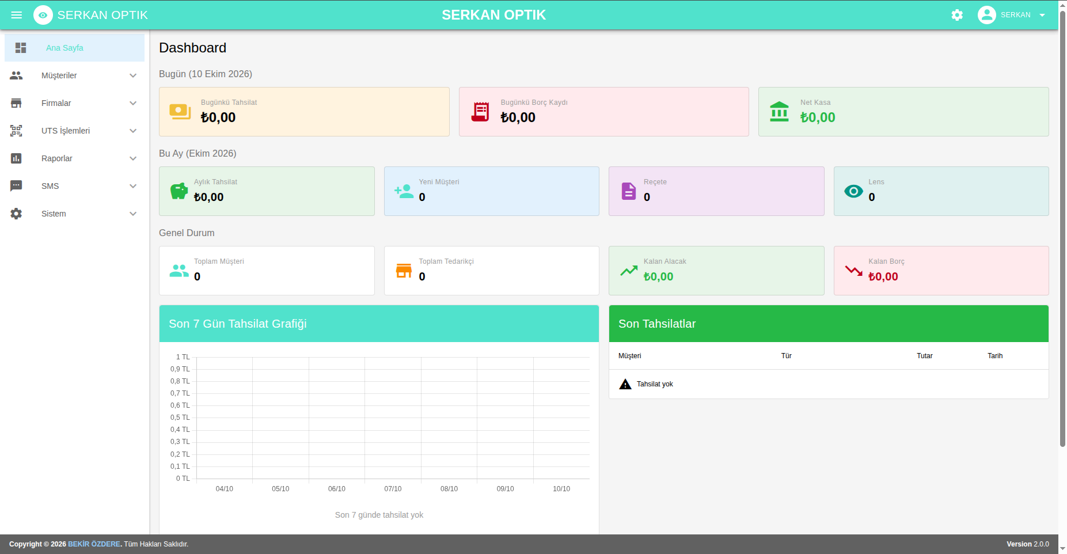Click the UTS İşlemleri QR code icon
Image resolution: width=1067 pixels, height=554 pixels.
(16, 131)
